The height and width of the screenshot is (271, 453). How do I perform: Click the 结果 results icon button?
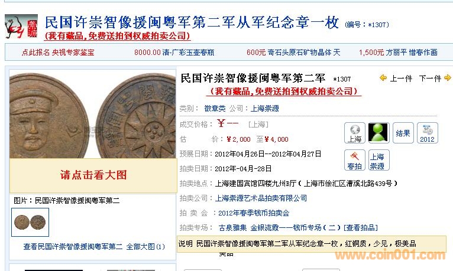click(x=403, y=133)
